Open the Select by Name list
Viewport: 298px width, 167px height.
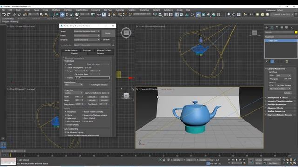click(x=46, y=14)
